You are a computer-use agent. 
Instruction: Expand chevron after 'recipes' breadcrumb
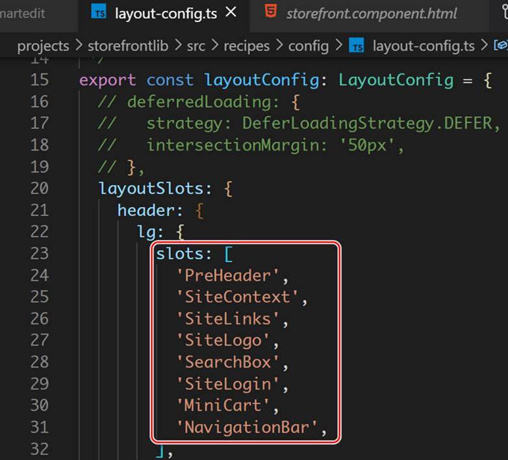[279, 45]
